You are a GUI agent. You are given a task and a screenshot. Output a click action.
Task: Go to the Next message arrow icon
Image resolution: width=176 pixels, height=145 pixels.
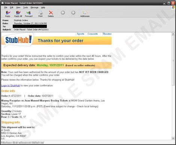(x=73, y=13)
